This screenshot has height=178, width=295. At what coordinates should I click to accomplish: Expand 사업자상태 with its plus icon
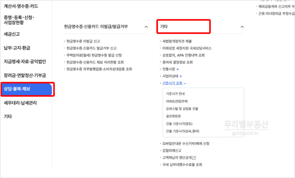pos(181,76)
